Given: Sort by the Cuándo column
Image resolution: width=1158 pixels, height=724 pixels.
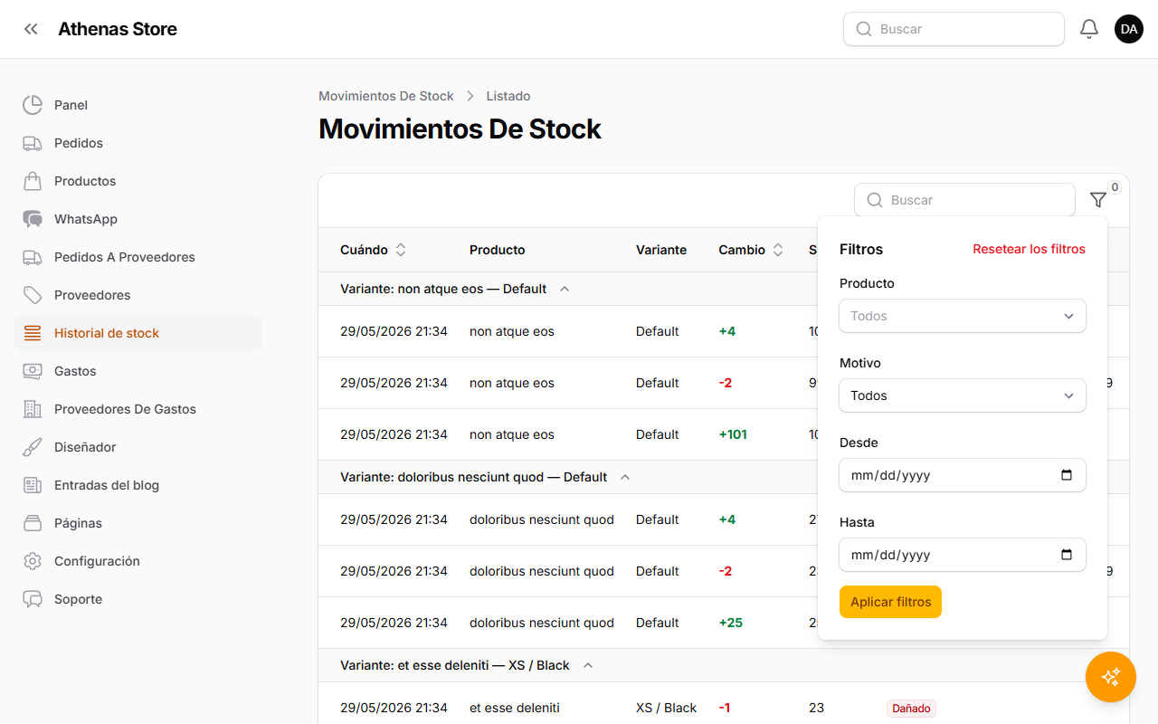Looking at the screenshot, I should click(373, 250).
